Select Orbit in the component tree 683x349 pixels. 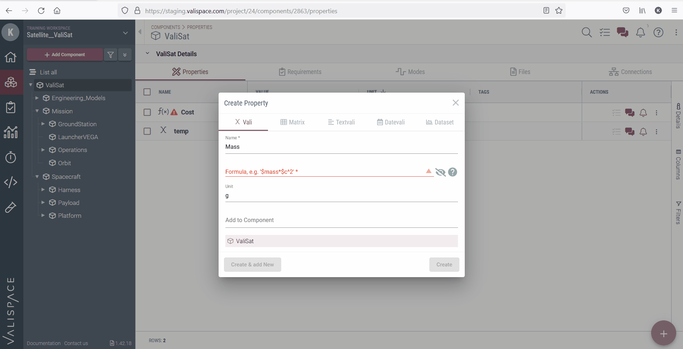[64, 163]
